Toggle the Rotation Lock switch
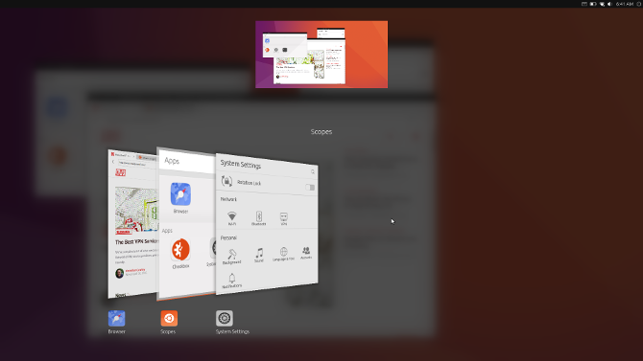 [310, 188]
